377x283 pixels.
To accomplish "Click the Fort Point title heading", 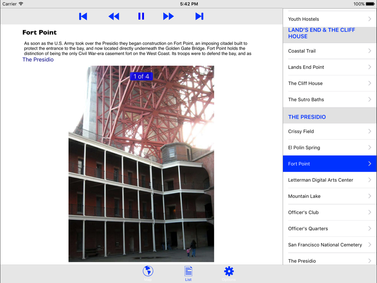I will pyautogui.click(x=40, y=32).
